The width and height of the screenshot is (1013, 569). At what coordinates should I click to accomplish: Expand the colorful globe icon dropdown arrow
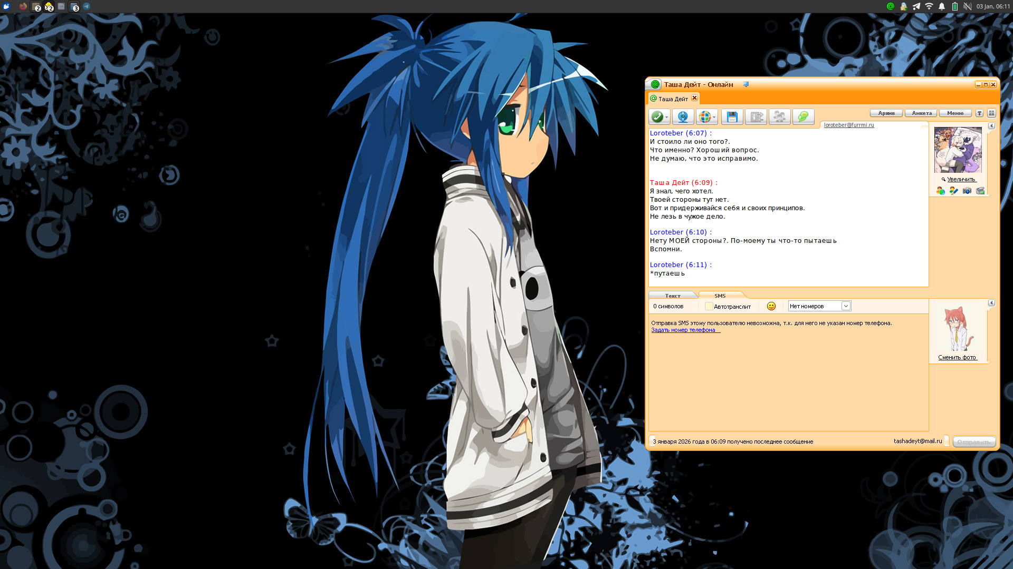click(x=714, y=117)
